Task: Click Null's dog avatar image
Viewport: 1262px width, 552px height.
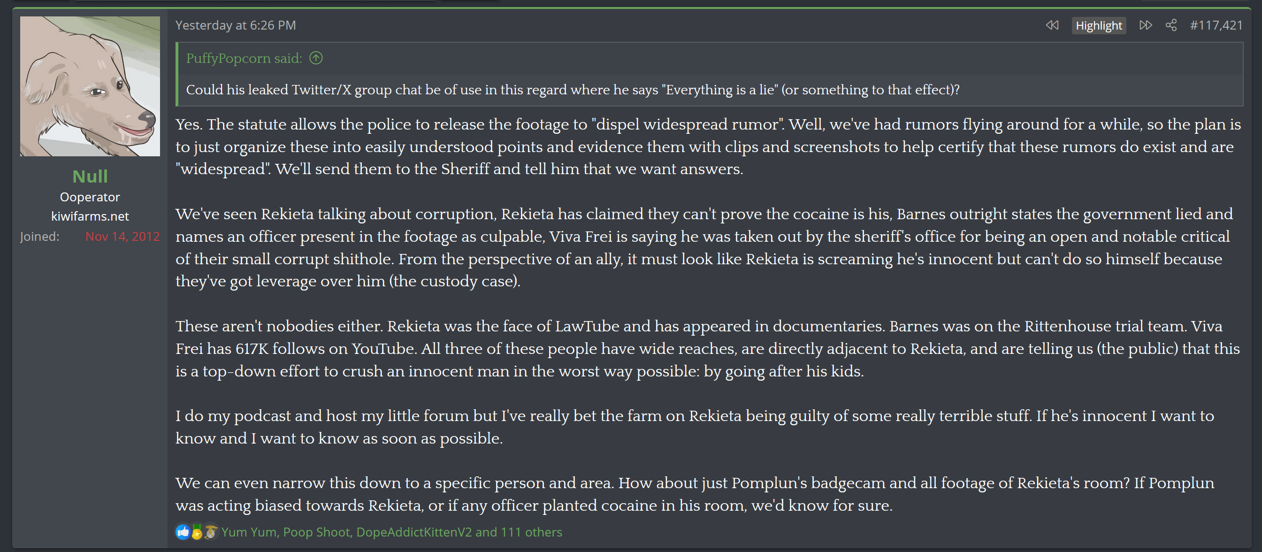Action: pyautogui.click(x=90, y=86)
